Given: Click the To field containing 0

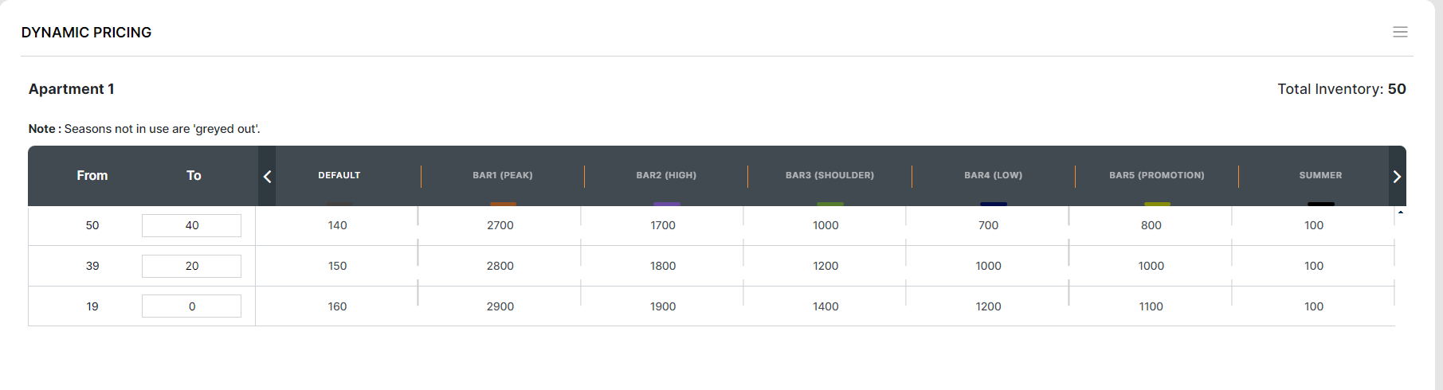Looking at the screenshot, I should coord(191,306).
